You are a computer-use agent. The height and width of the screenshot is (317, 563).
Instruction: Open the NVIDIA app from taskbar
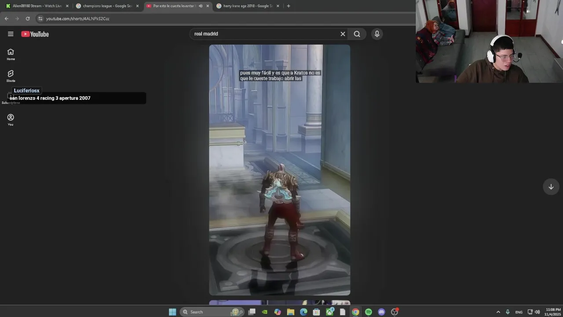(x=264, y=312)
